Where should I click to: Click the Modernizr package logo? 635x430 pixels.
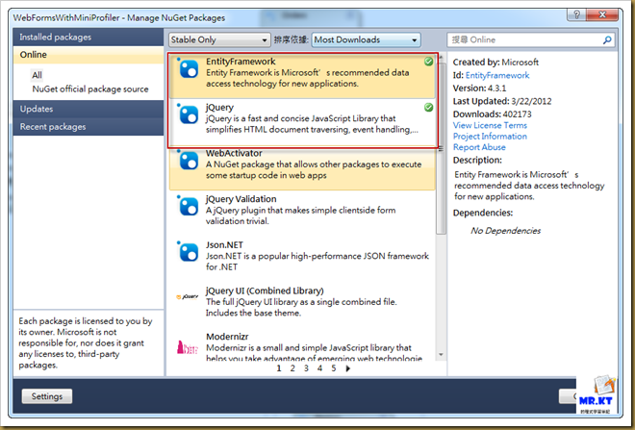[x=188, y=347]
